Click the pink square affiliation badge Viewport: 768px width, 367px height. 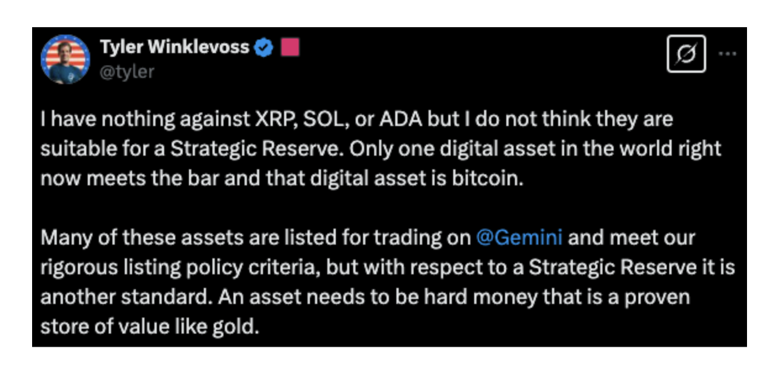(290, 48)
